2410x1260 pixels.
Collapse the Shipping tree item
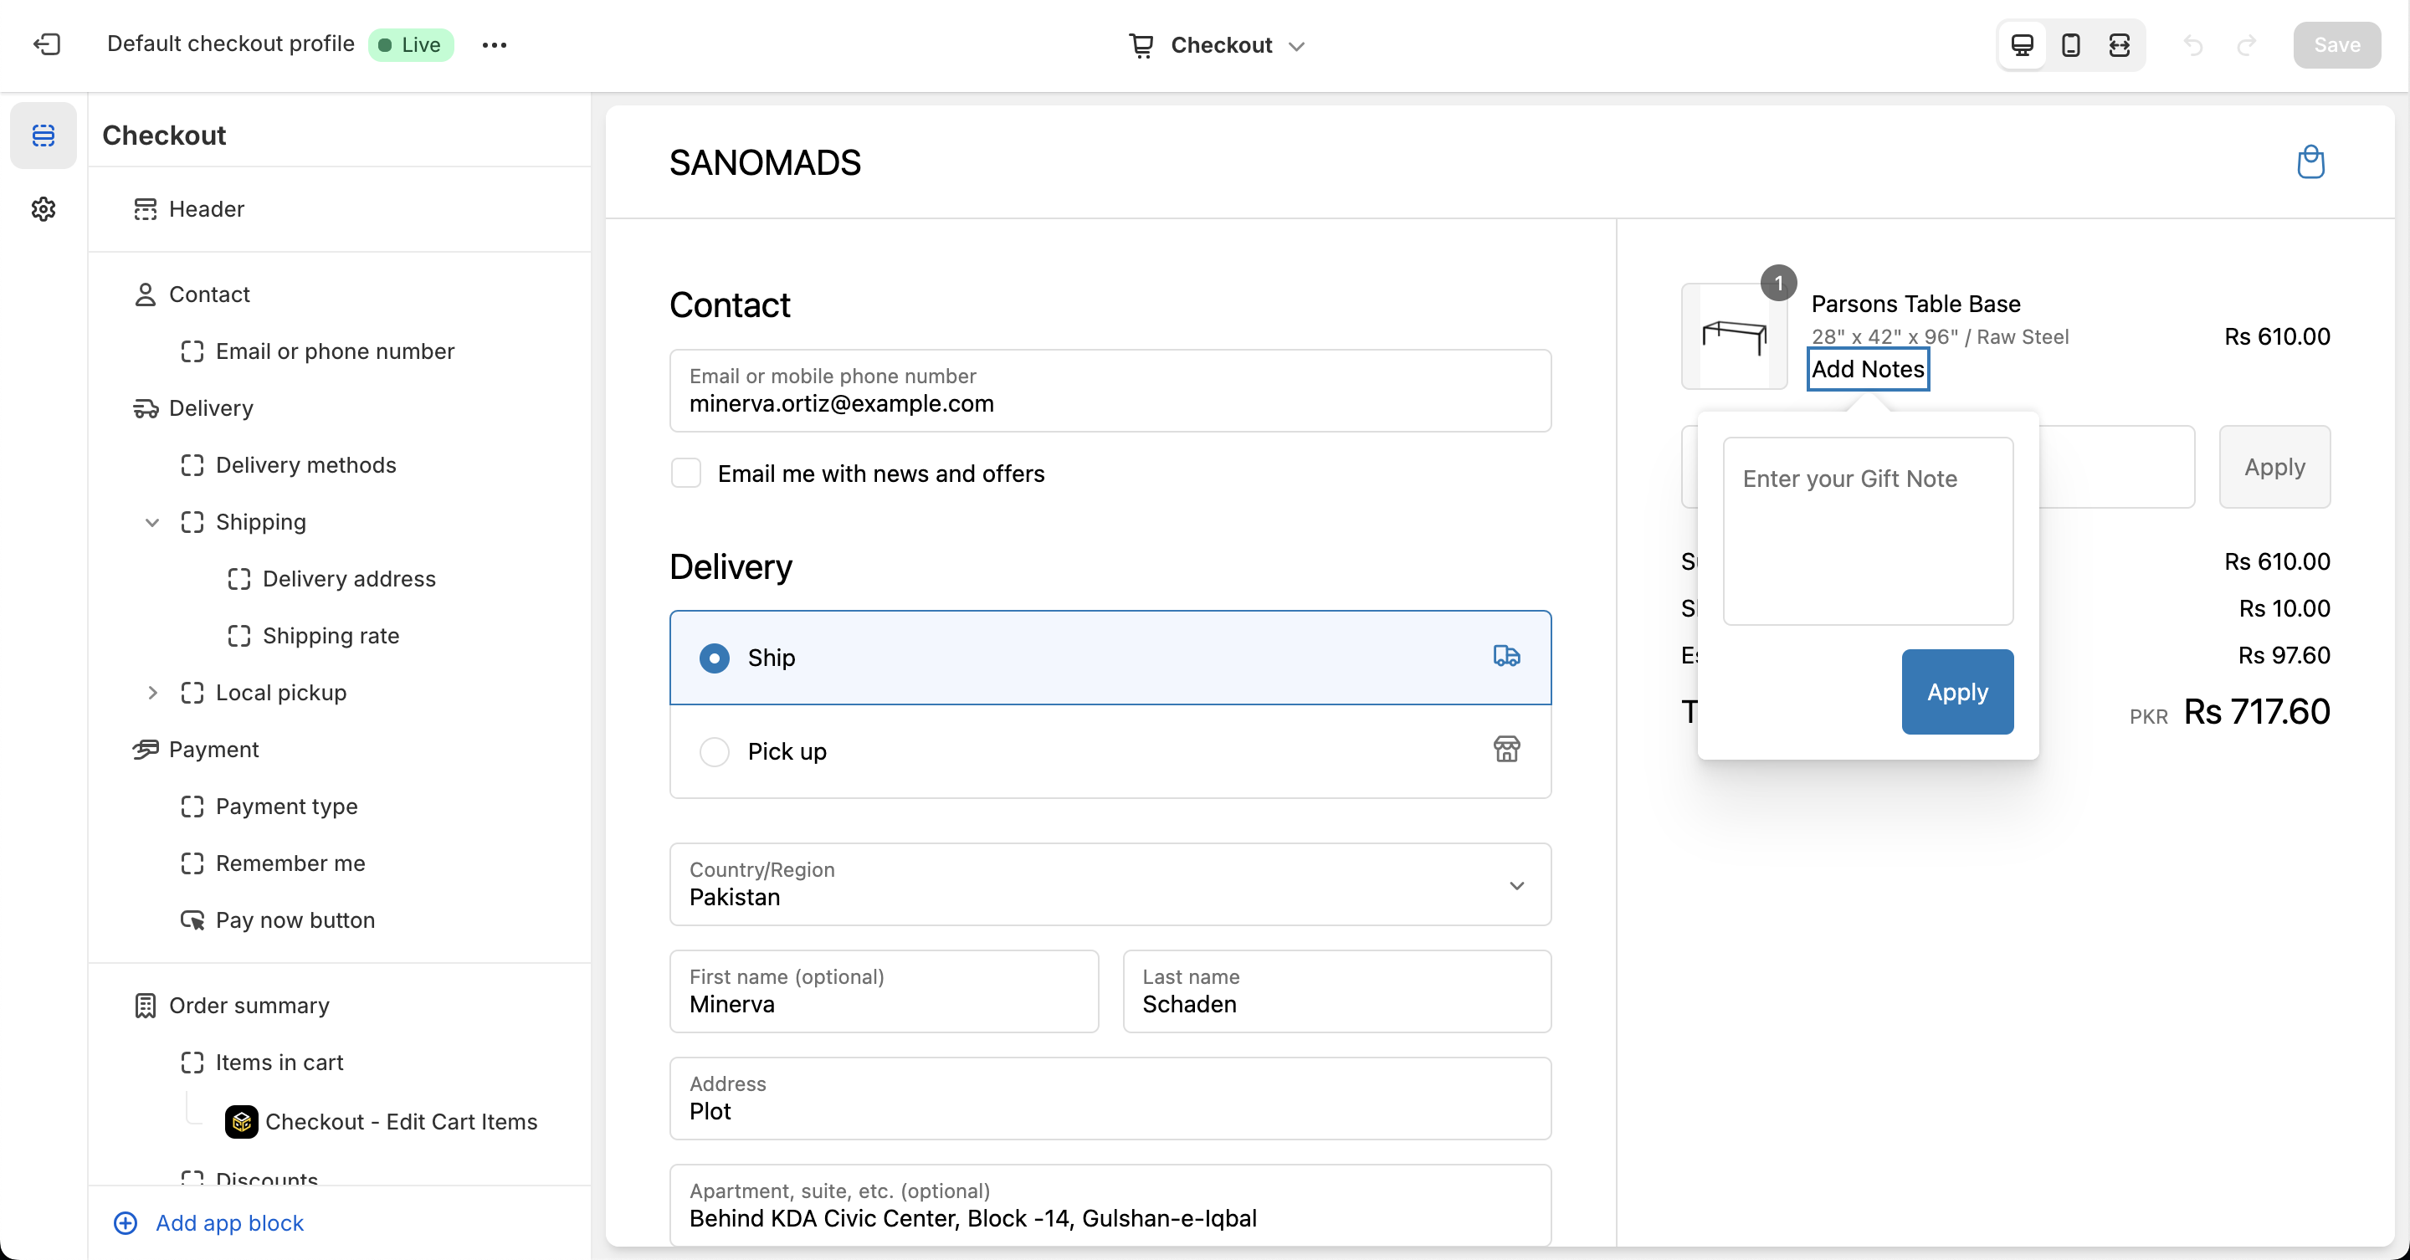click(x=151, y=522)
